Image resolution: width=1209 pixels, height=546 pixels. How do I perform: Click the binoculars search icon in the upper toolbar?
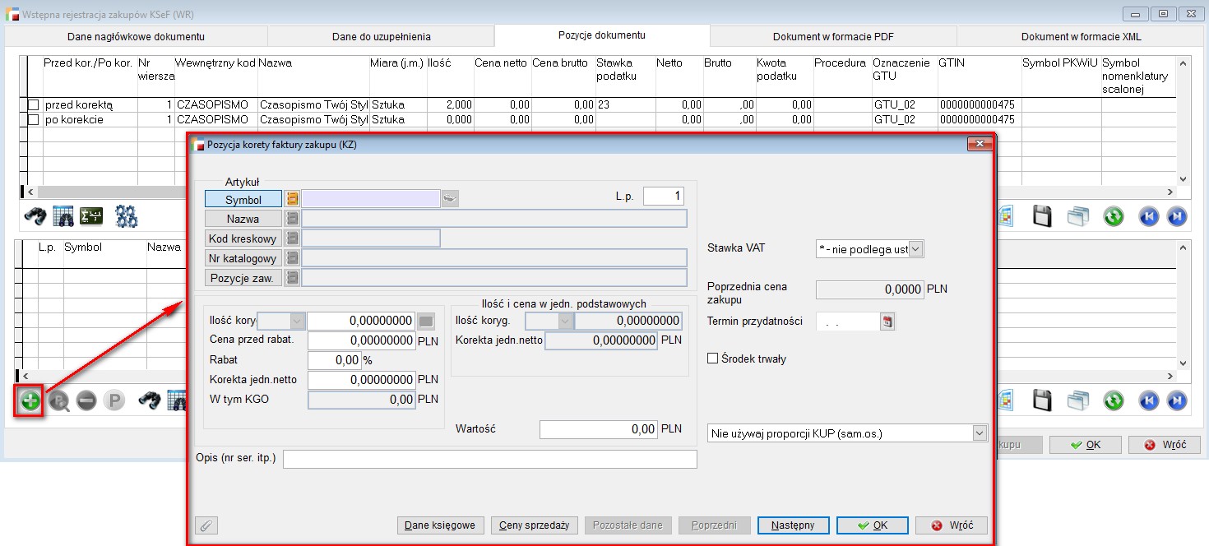pos(35,216)
